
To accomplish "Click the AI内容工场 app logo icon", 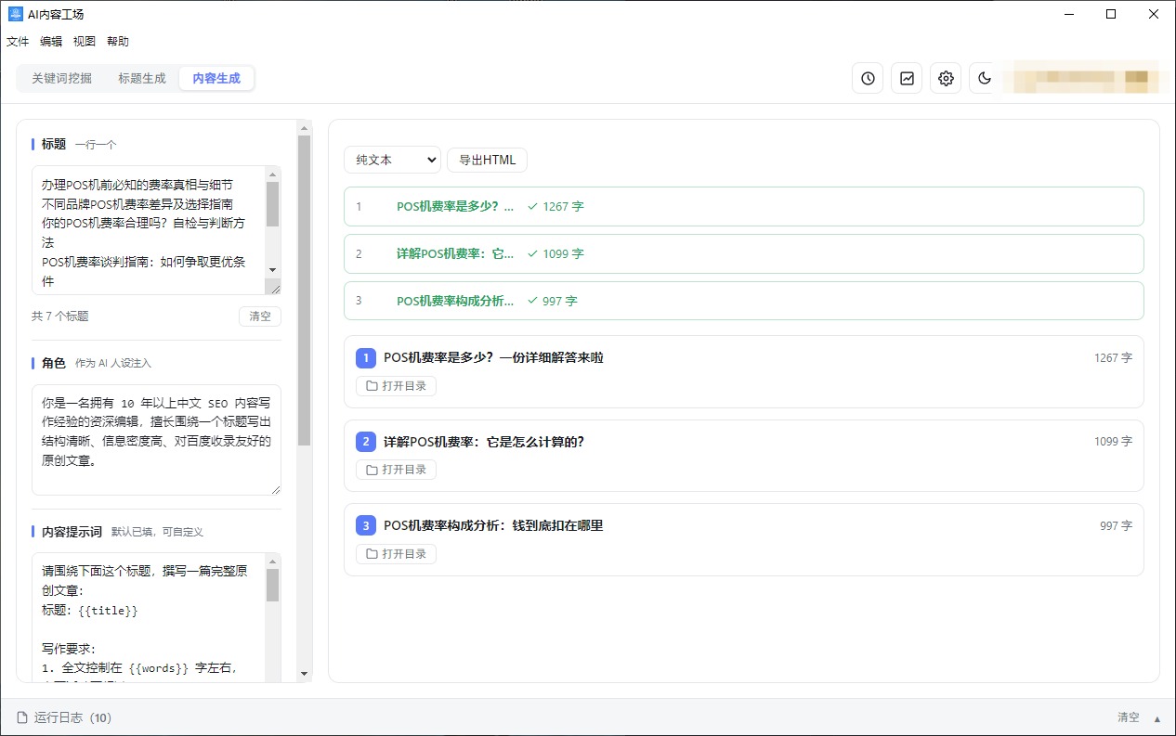I will tap(15, 14).
